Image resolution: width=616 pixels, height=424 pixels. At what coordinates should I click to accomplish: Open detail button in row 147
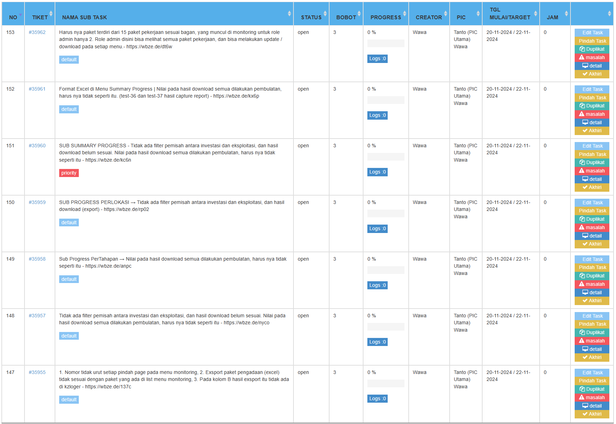[591, 406]
